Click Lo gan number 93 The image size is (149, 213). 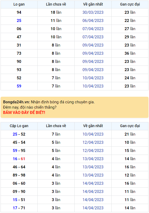tap(19, 70)
